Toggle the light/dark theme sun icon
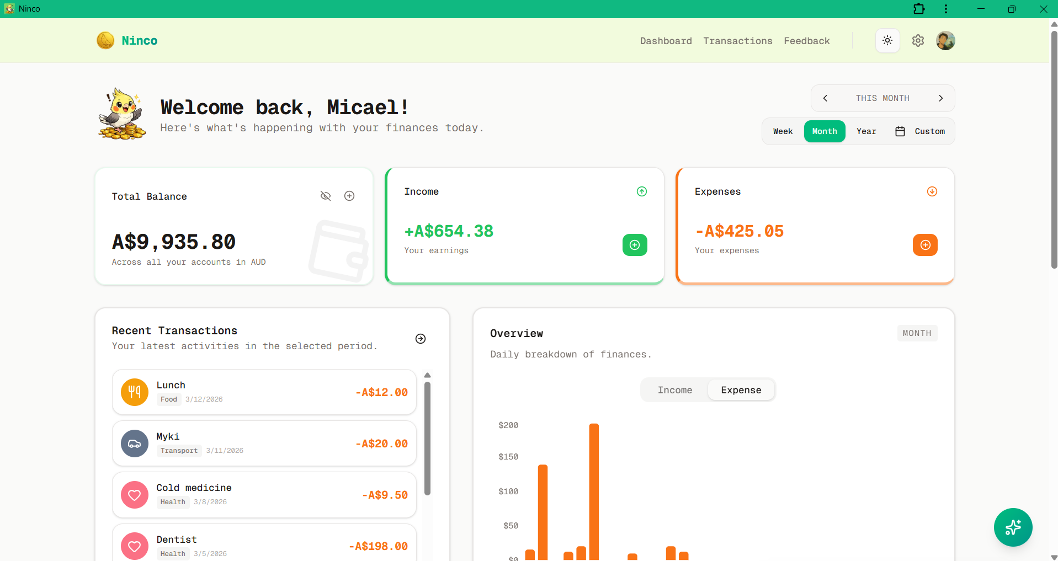This screenshot has width=1058, height=561. coord(887,41)
